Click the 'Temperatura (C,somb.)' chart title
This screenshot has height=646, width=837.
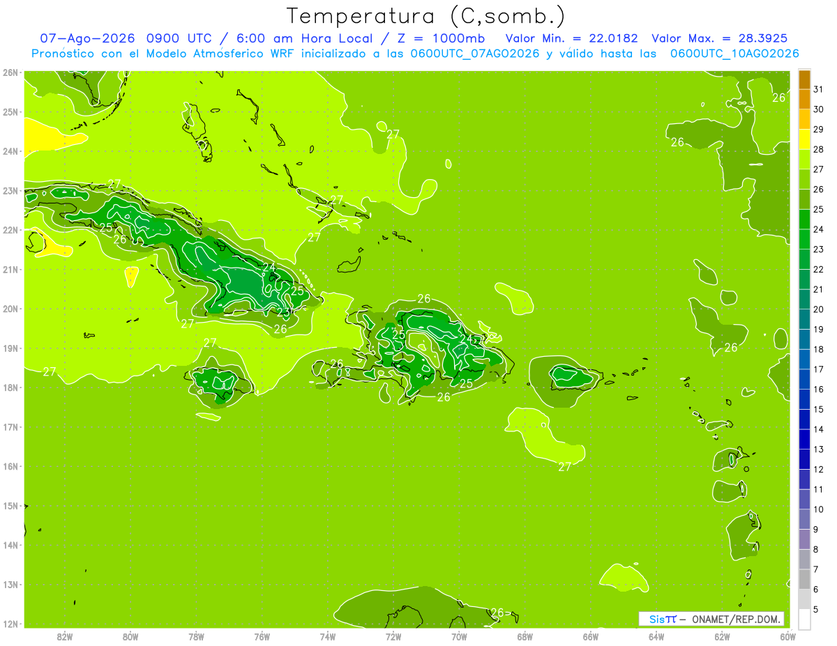click(426, 16)
